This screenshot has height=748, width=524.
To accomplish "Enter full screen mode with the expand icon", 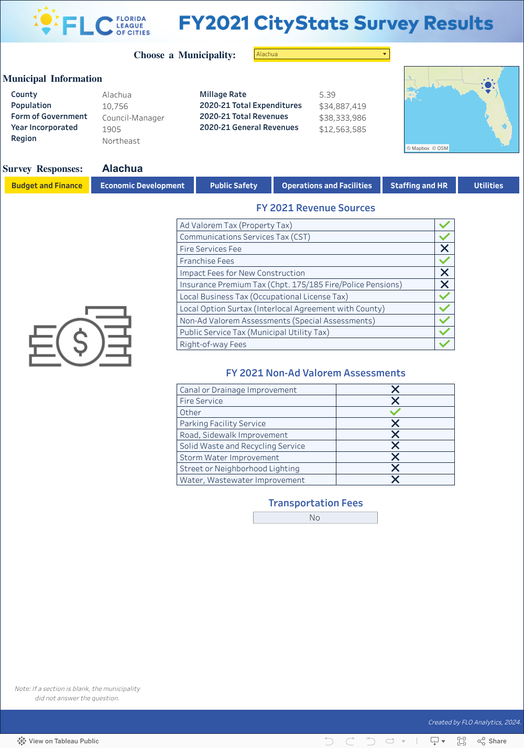I will (462, 741).
